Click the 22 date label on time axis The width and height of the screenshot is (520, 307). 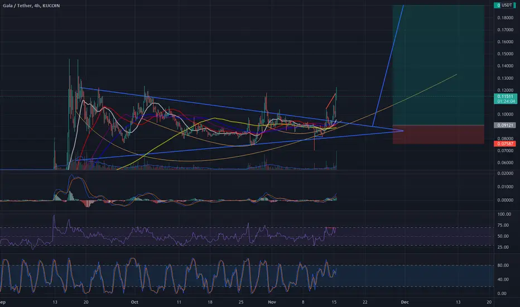(365, 303)
